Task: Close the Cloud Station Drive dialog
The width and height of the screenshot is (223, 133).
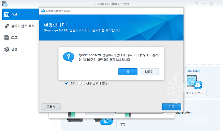Action: (x=180, y=11)
